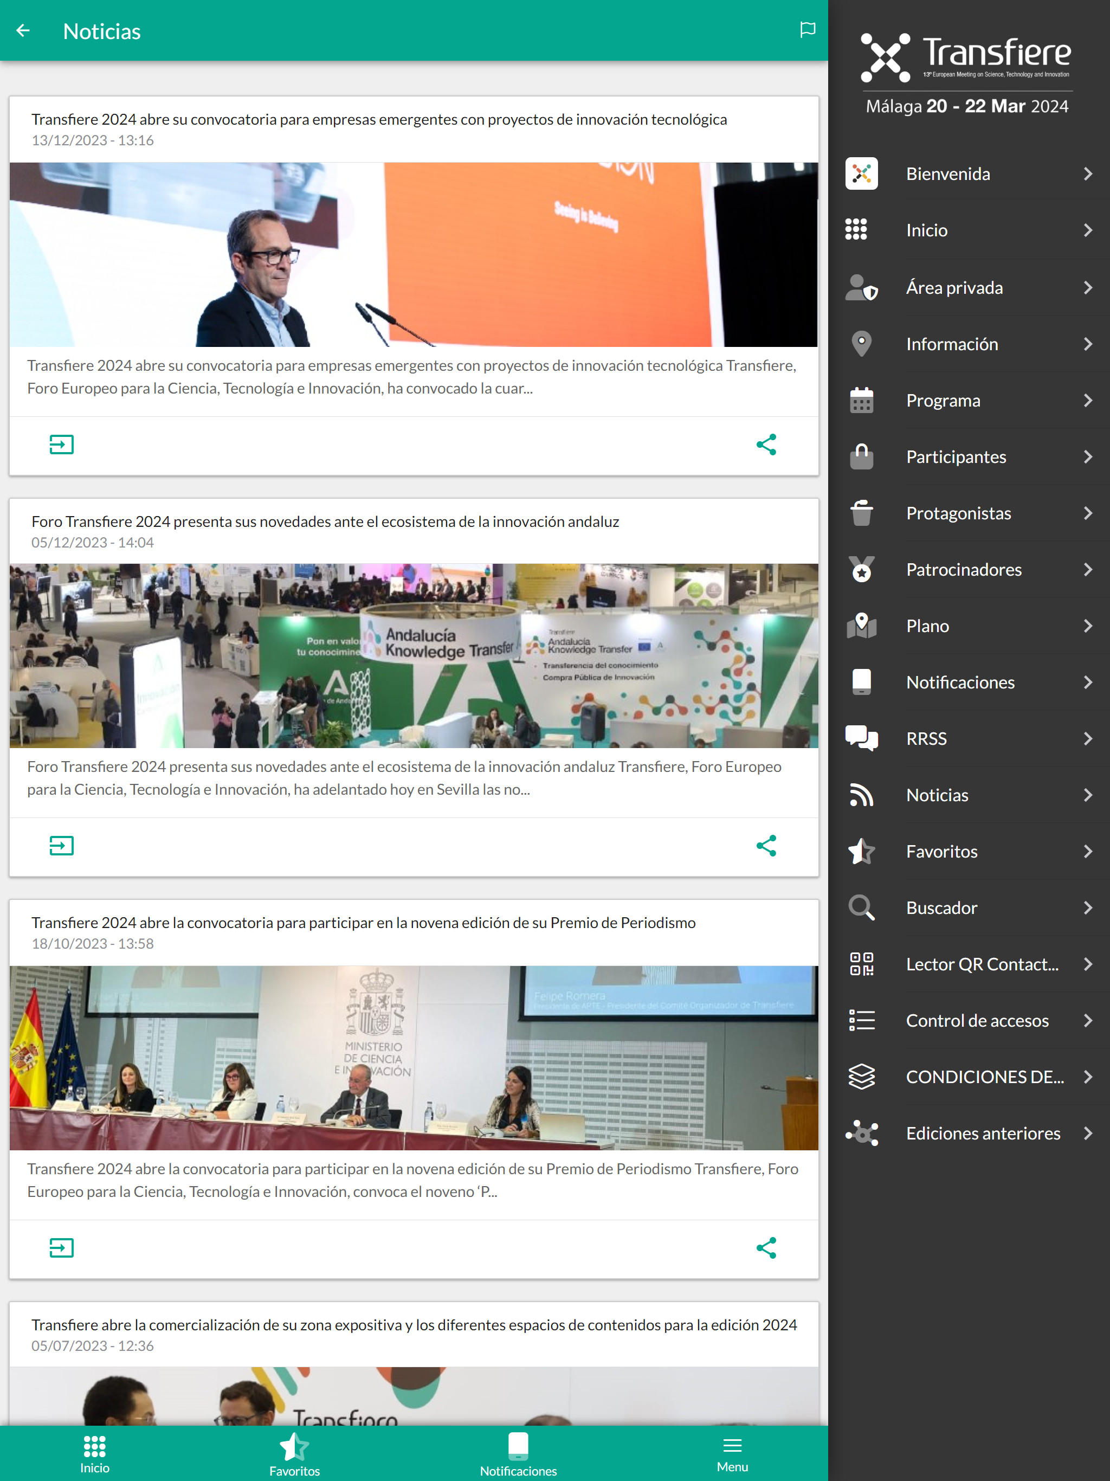This screenshot has width=1110, height=1481.
Task: Expand Ediciones anteriores with its chevron
Action: click(x=1088, y=1133)
